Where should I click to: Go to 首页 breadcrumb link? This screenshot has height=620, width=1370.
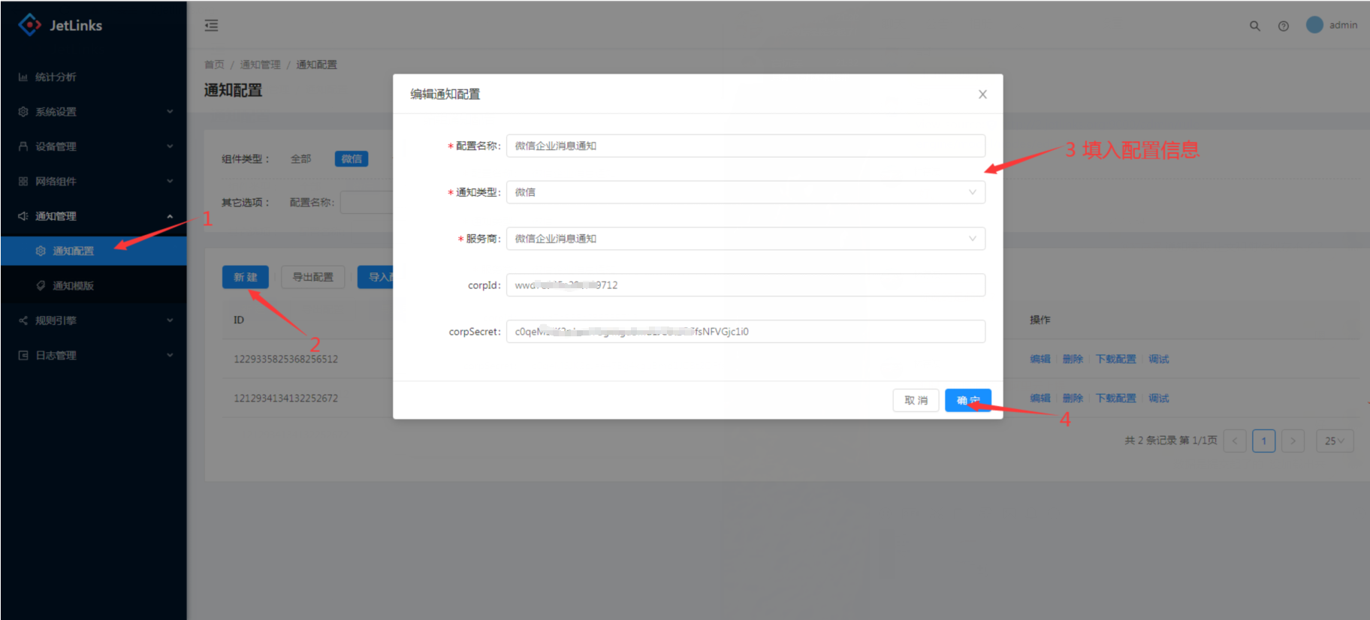[214, 65]
